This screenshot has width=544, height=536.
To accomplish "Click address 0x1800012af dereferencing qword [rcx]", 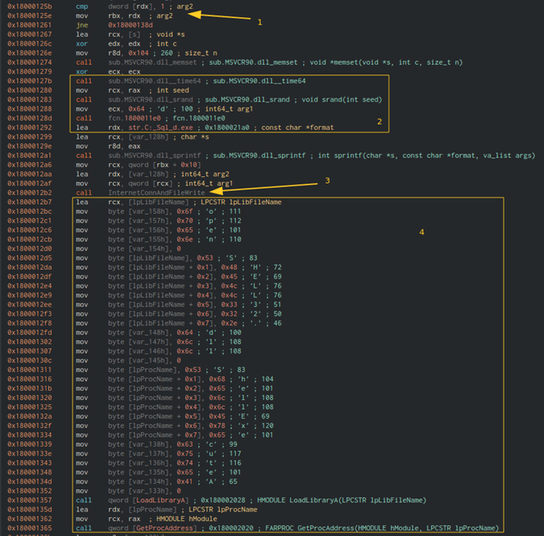I will 29,184.
